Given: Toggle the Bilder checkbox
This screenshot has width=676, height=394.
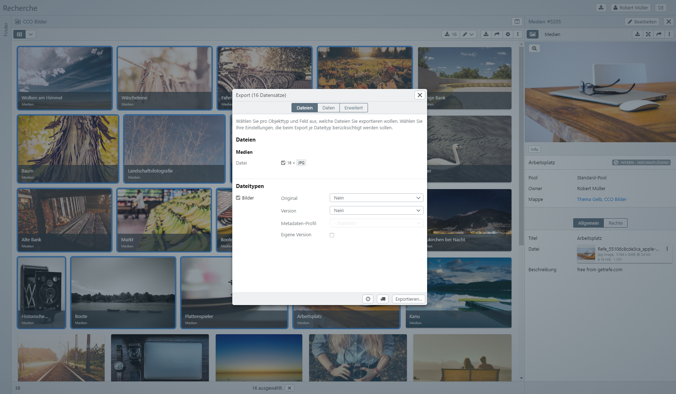Looking at the screenshot, I should pyautogui.click(x=238, y=198).
